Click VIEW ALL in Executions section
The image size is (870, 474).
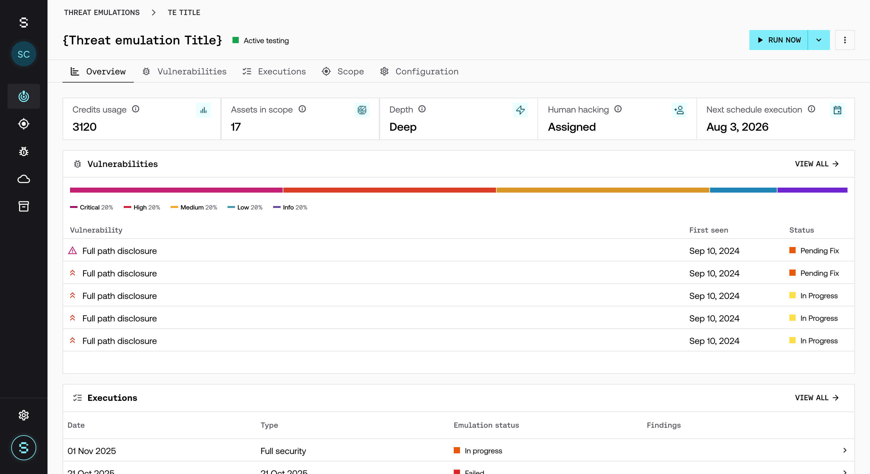(817, 398)
